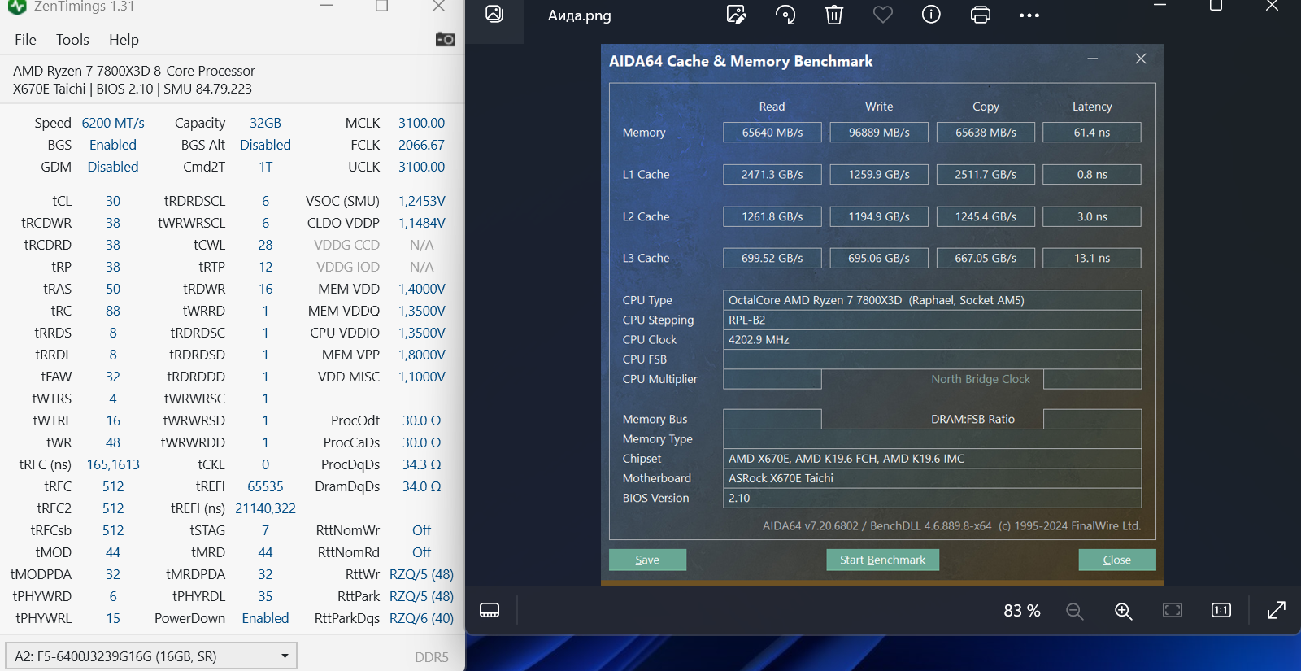Viewport: 1301px width, 671px height.
Task: Click the MCLK value 3100.00
Action: 421,123
